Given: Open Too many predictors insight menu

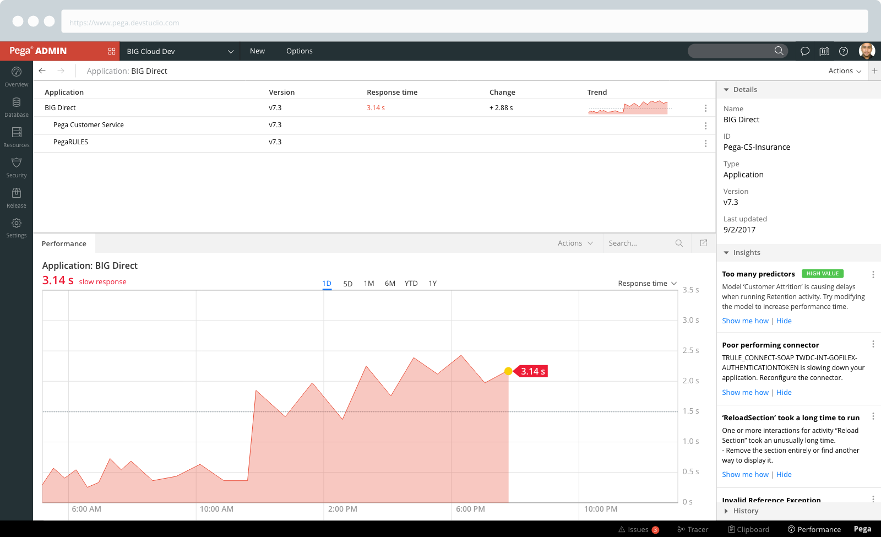Looking at the screenshot, I should (x=873, y=274).
